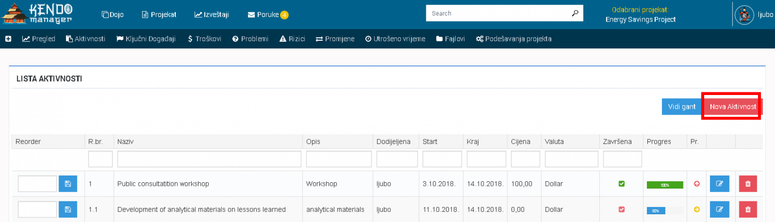Save reorder for Development of analytical materials row
Screen dimensions: 775x222
pyautogui.click(x=68, y=209)
